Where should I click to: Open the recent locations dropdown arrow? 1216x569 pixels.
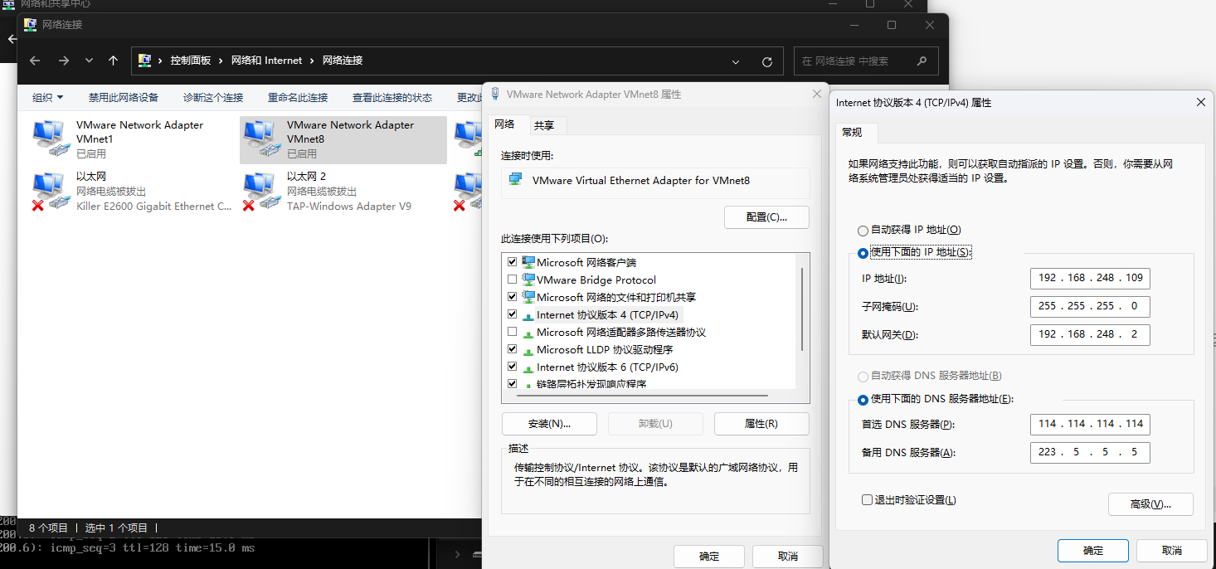pos(89,61)
